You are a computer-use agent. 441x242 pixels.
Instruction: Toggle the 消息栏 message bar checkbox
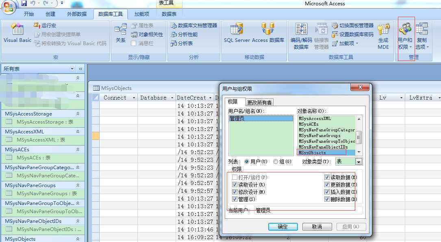coord(134,44)
